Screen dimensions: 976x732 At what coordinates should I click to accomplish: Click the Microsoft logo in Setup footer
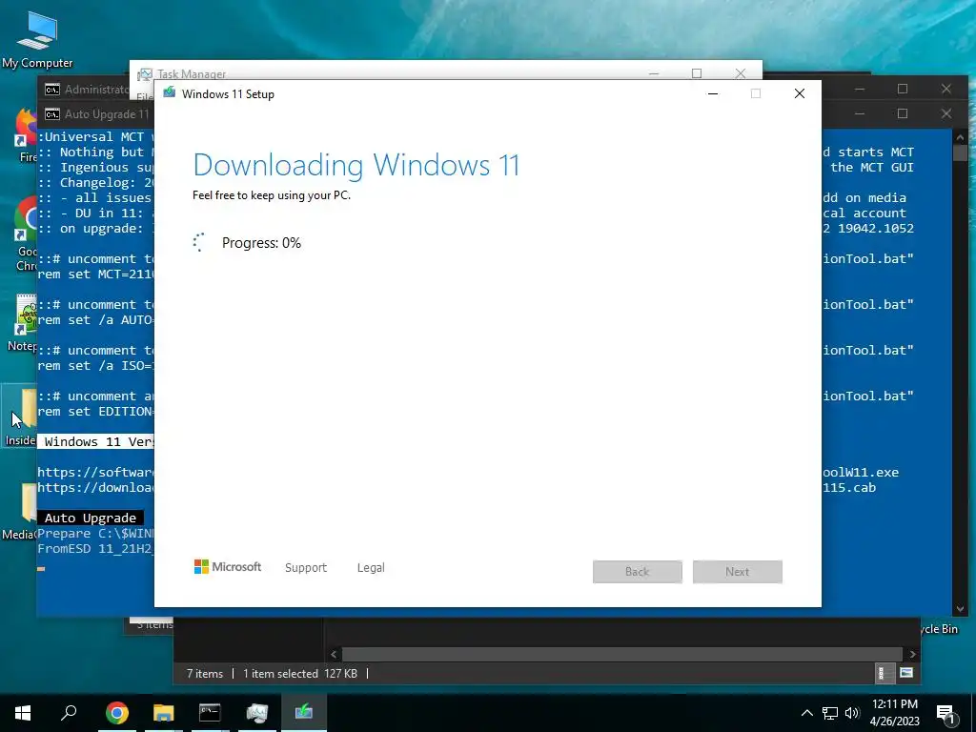click(x=228, y=567)
